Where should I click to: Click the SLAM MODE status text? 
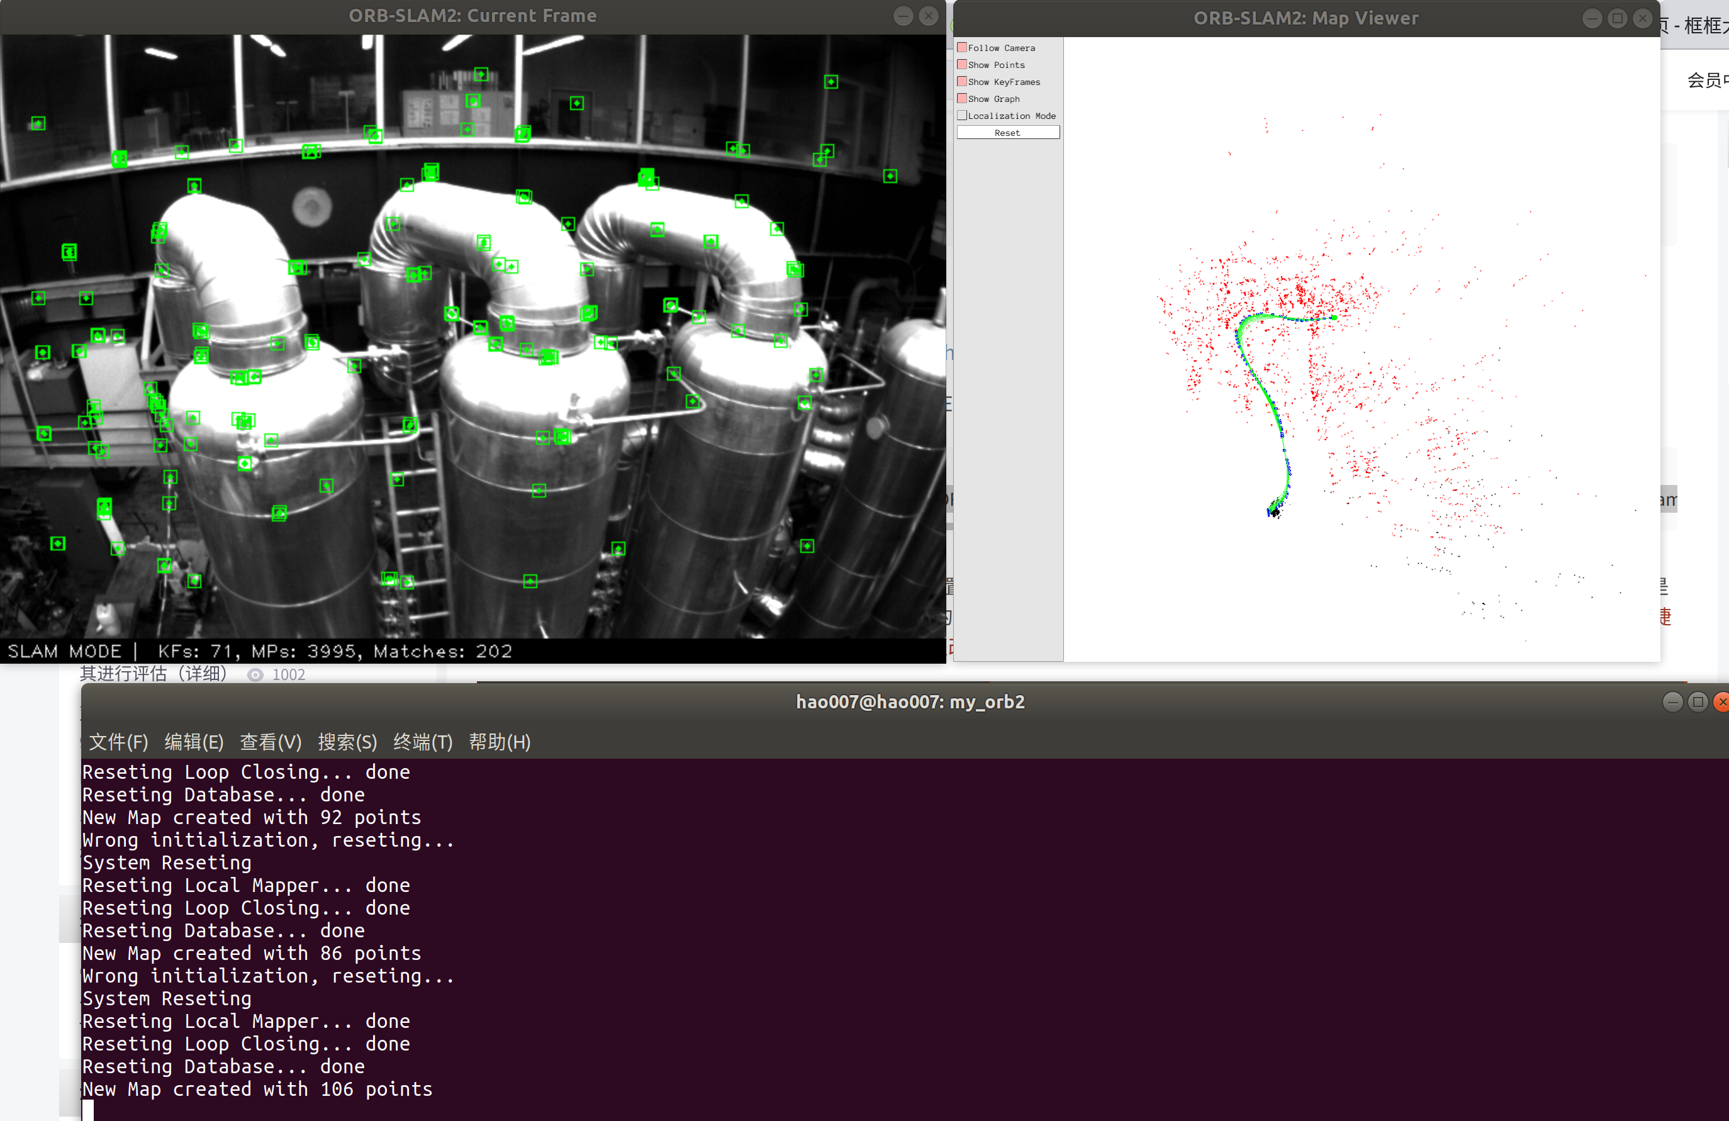click(x=65, y=651)
